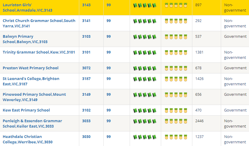
Task: Click the medal icons in Christ Church Grammar row
Action: pyautogui.click(x=176, y=21)
